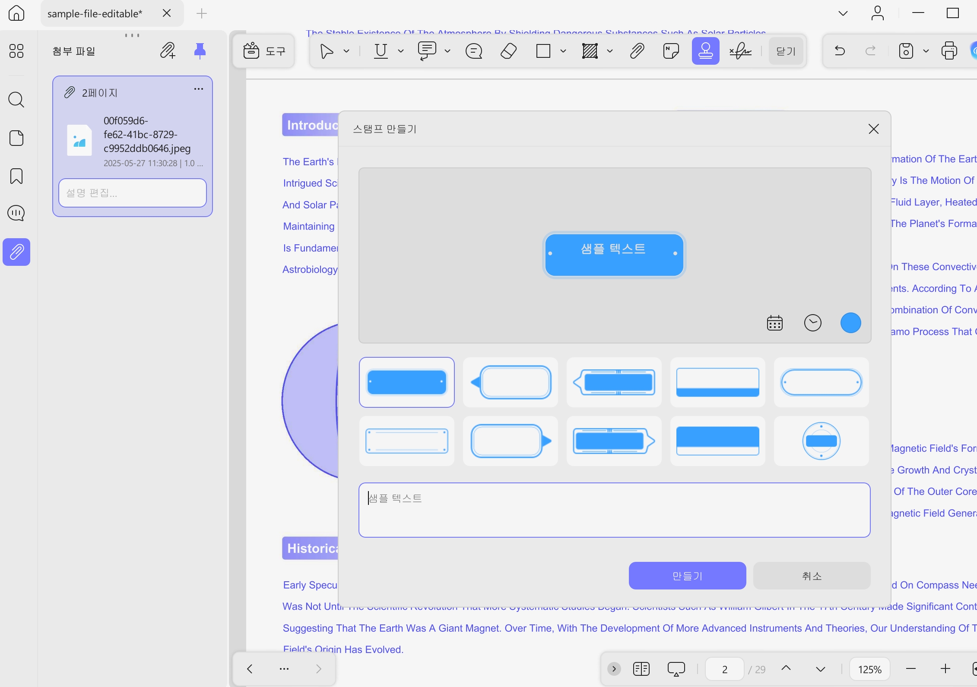Open the save options dropdown arrow
977x687 pixels.
coord(926,51)
